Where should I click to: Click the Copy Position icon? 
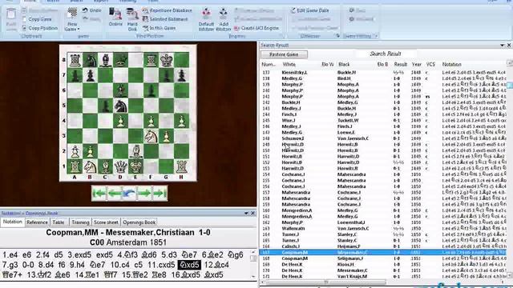(x=24, y=28)
